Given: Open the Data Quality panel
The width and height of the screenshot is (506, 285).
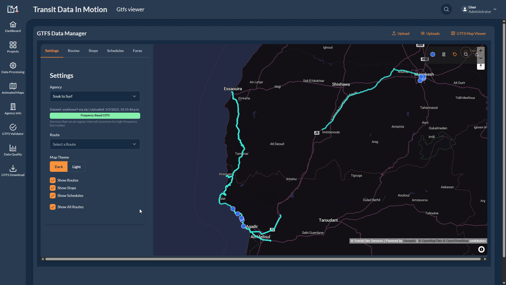Looking at the screenshot, I should pyautogui.click(x=13, y=150).
